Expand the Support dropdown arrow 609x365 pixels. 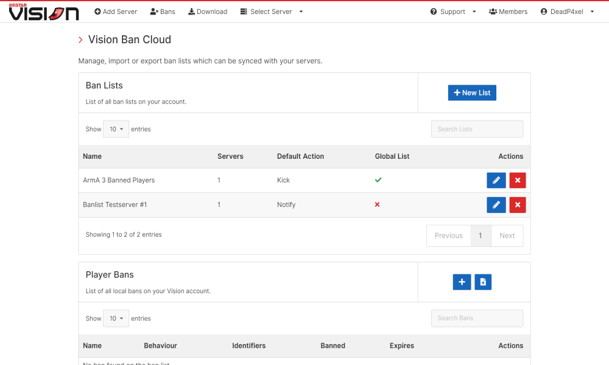pos(474,12)
